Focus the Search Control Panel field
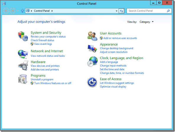Screen dimensions: 175x132 pyautogui.click(x=149, y=11)
